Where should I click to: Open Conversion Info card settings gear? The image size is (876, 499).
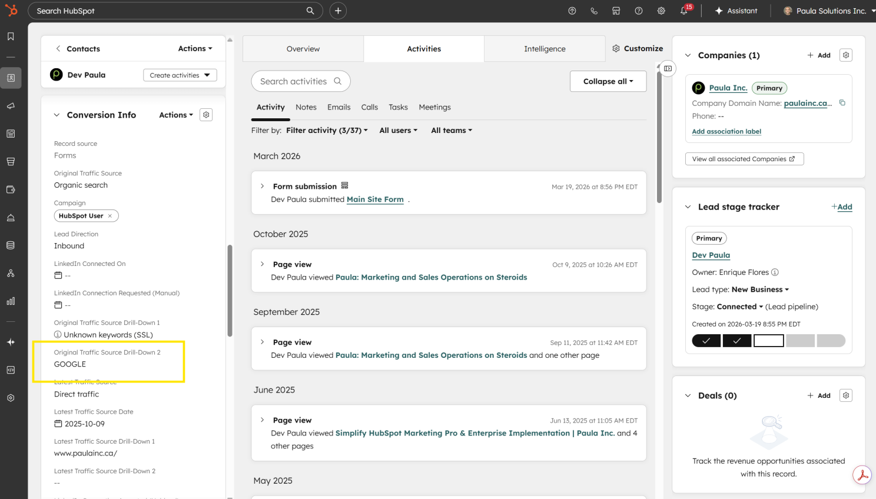[x=206, y=115]
